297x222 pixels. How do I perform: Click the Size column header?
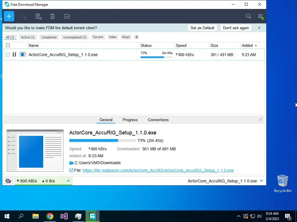coord(224,45)
